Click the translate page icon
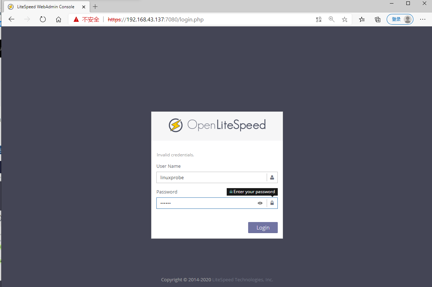This screenshot has width=432, height=287. click(x=319, y=19)
